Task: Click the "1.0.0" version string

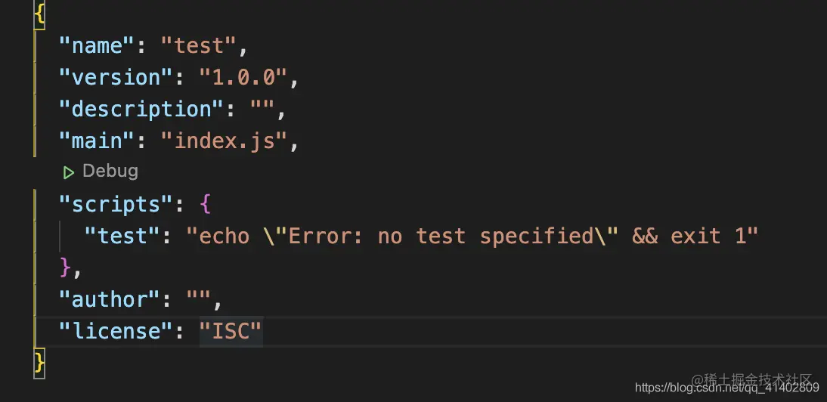Action: pyautogui.click(x=243, y=77)
